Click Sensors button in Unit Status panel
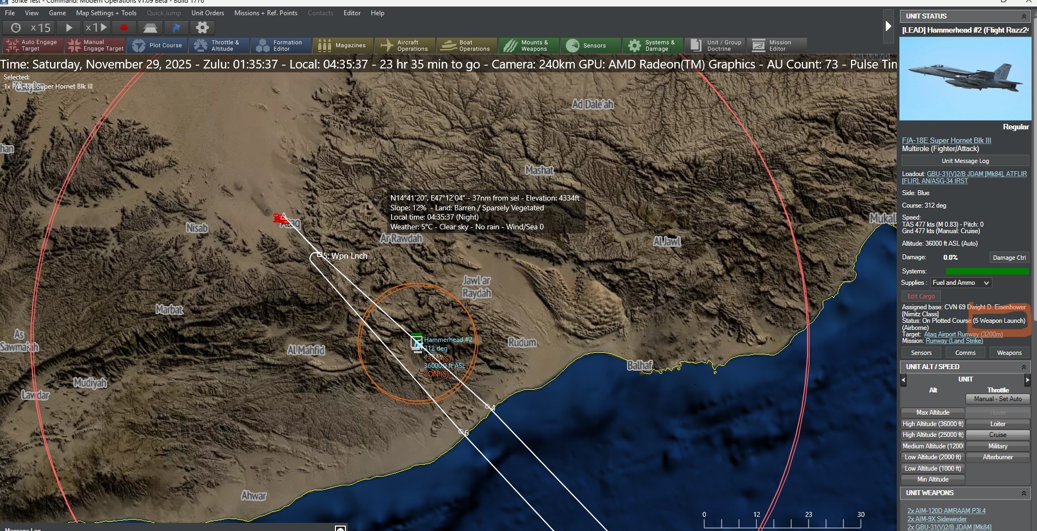 coord(921,353)
